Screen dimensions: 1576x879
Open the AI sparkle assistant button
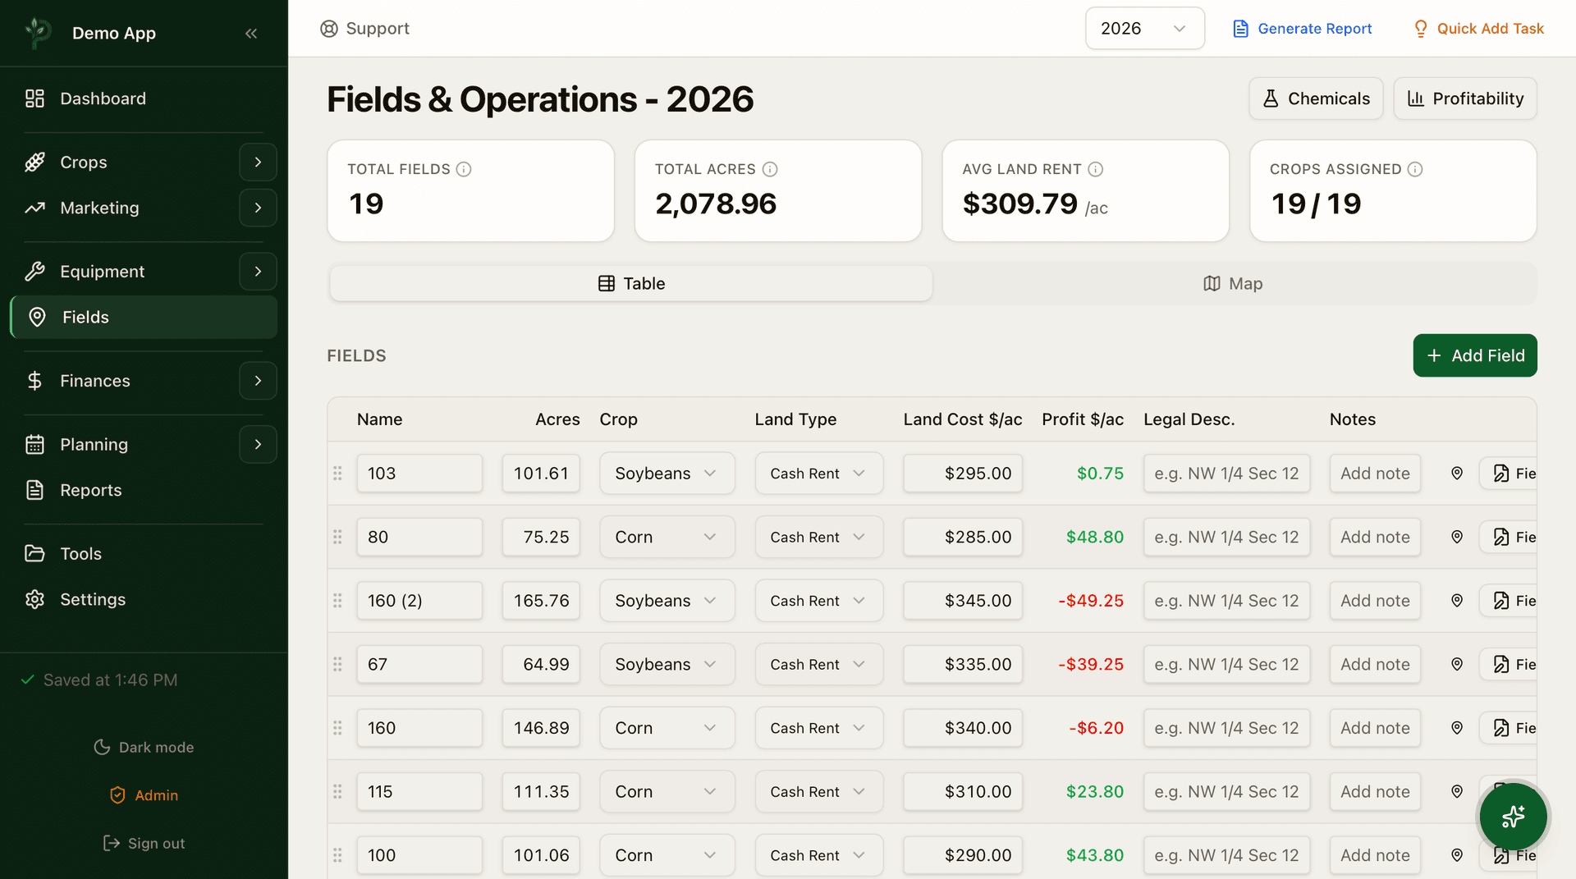[x=1513, y=817]
